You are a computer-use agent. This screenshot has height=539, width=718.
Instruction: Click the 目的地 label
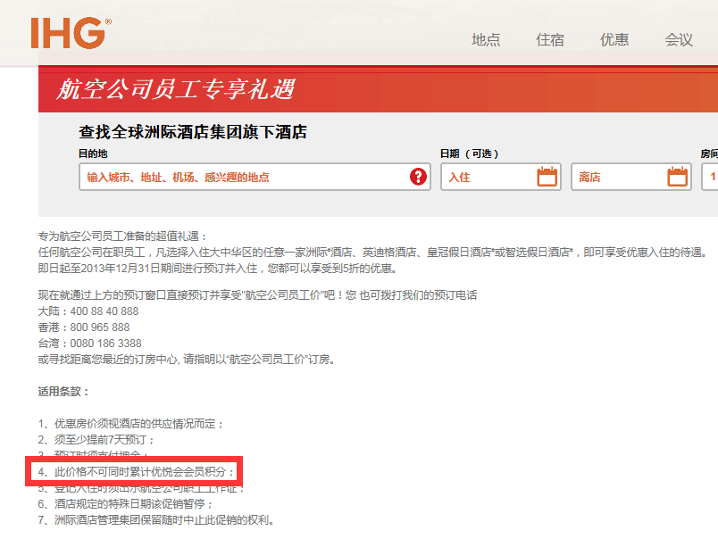point(93,153)
